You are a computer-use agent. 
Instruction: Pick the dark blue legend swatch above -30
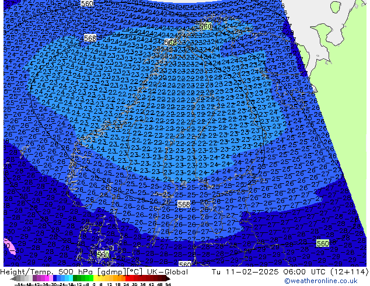[x=55, y=279]
